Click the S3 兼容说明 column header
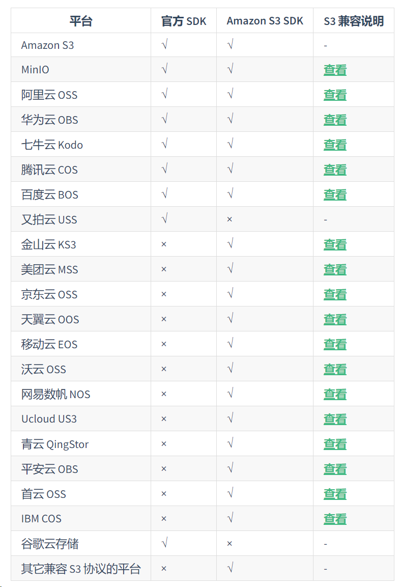400x587 pixels. click(x=354, y=21)
